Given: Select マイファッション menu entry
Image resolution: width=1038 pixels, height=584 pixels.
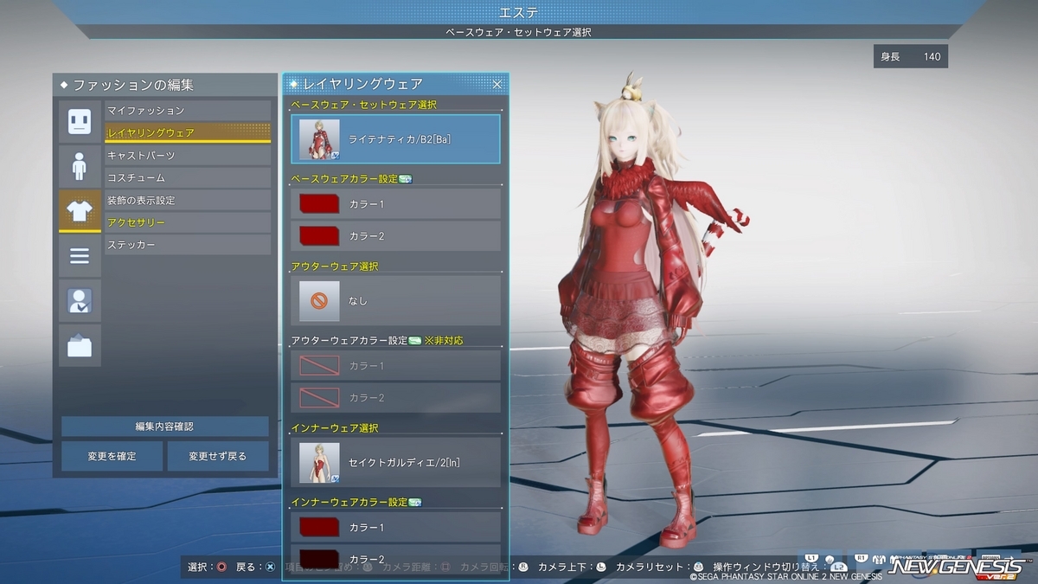Looking at the screenshot, I should tap(188, 111).
